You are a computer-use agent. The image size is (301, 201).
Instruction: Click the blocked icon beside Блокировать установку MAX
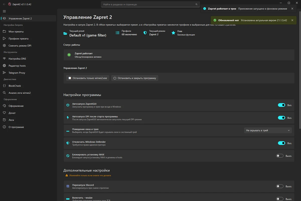68,156
